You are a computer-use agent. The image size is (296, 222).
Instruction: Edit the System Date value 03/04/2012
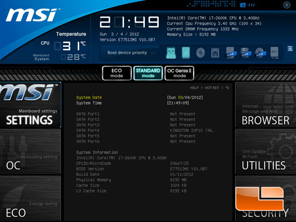click(x=185, y=97)
